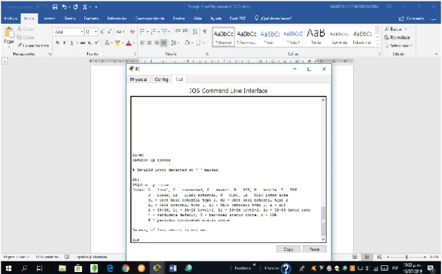
Task: Select the Normal style thumbnail
Action: [x=223, y=37]
